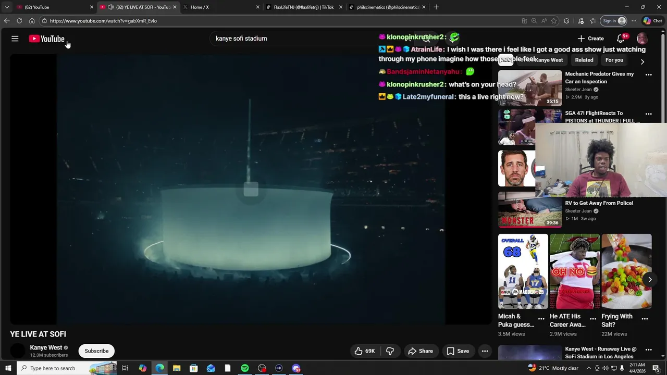Save the video to a playlist
The image size is (667, 375).
point(458,351)
